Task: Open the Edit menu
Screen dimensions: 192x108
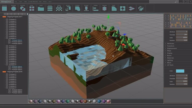Action: 21,2
